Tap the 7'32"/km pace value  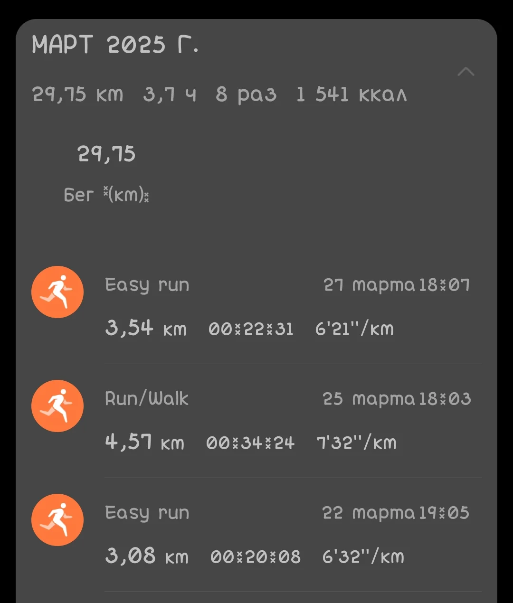pyautogui.click(x=356, y=443)
